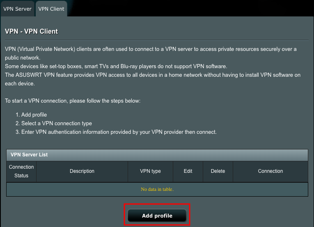The height and width of the screenshot is (227, 314).
Task: Click the Connection Status column header
Action: (x=21, y=171)
